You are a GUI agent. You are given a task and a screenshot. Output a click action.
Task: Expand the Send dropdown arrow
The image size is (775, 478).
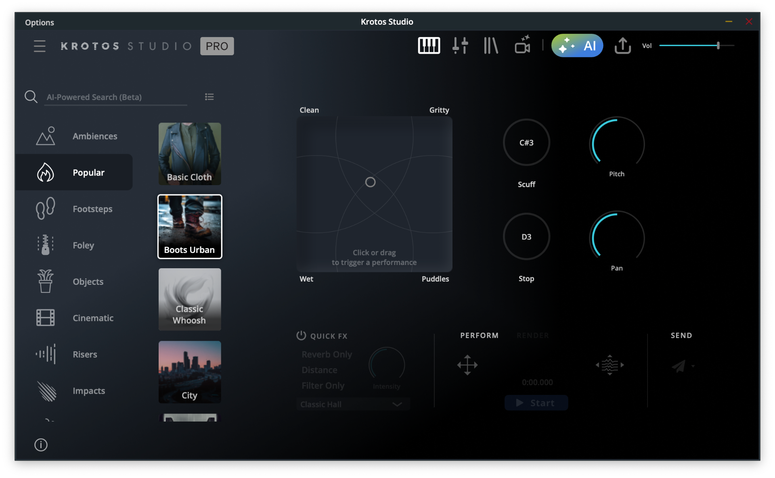(693, 366)
